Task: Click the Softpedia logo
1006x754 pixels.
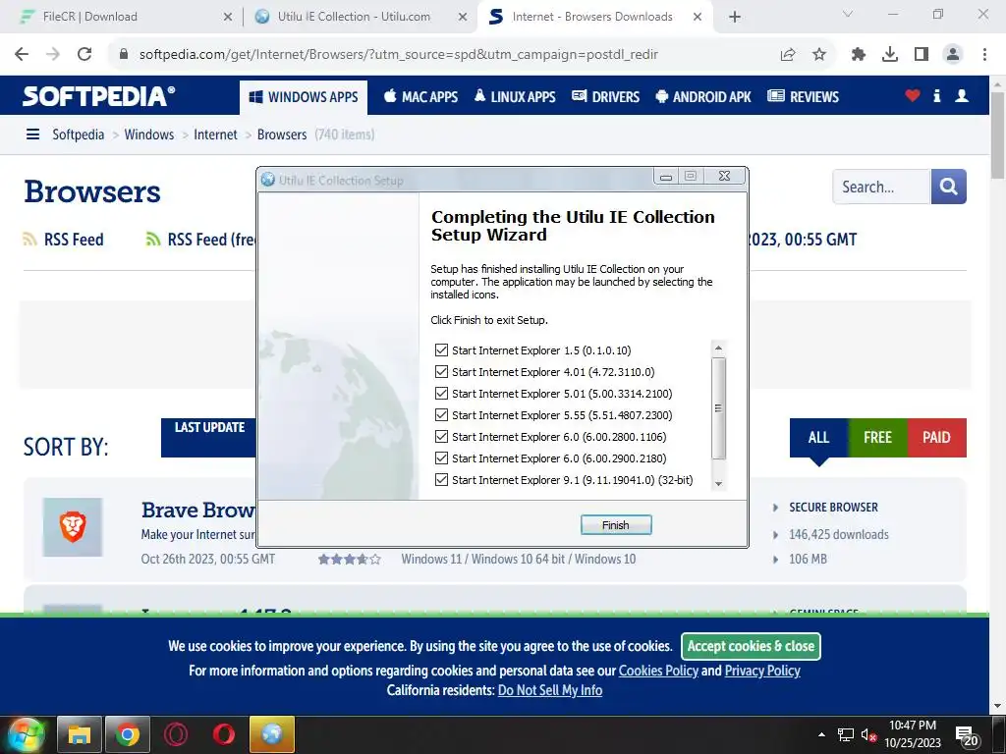Action: coord(99,96)
